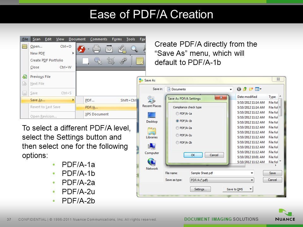Click the Type column header
The image size is (303, 227).
272,97
